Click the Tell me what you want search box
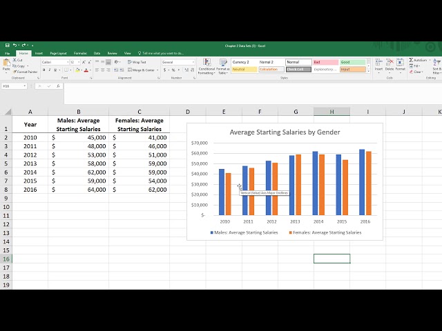Viewport: 442px width, 331px height. [x=161, y=53]
